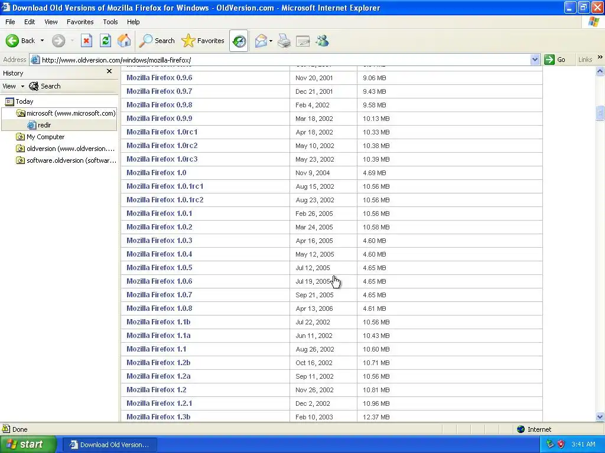Viewport: 605px width, 453px height.
Task: Open the Mozilla Firefox 1.2.1 link
Action: [x=160, y=403]
